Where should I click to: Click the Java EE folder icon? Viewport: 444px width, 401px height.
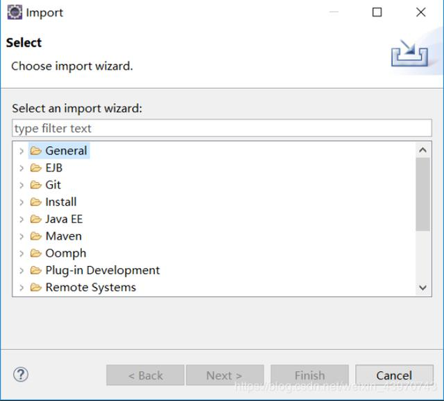pos(36,219)
